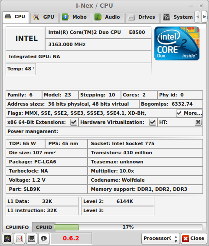This screenshot has width=209, height=246.
Task: Take a screenshot with the camera icon
Action: pyautogui.click(x=7, y=239)
